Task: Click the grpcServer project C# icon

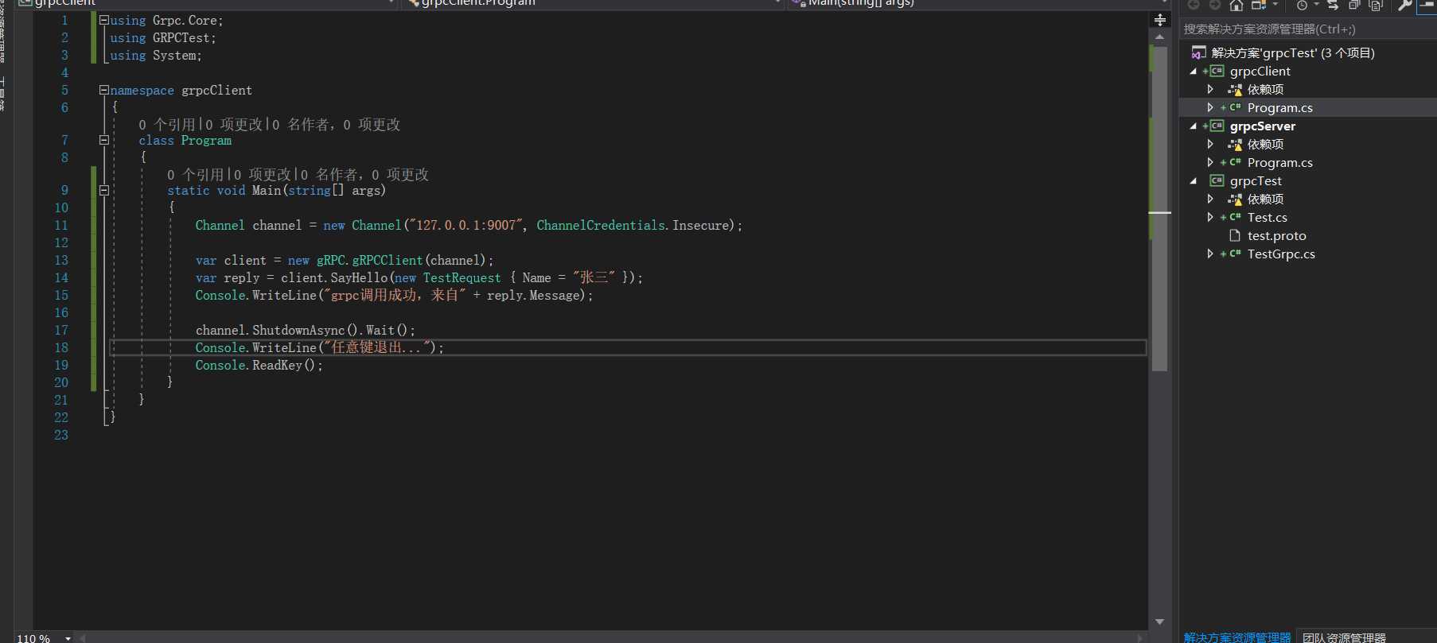Action: pyautogui.click(x=1217, y=126)
